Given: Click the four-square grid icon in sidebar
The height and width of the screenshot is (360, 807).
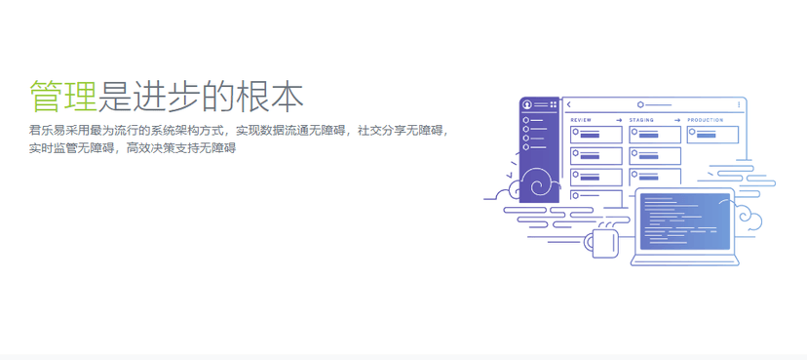Looking at the screenshot, I should pos(554,104).
